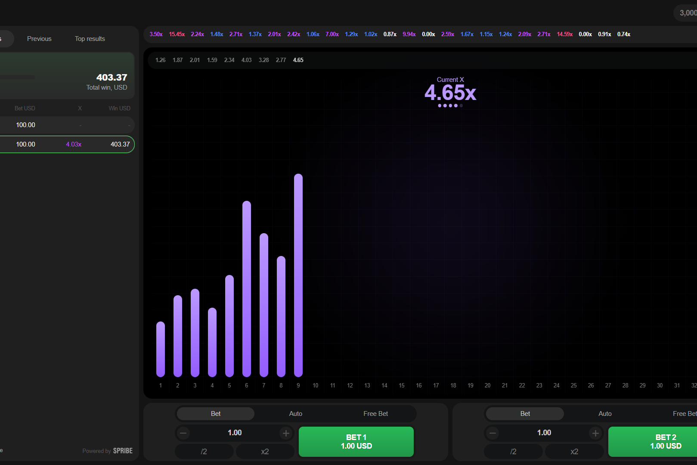Viewport: 697px width, 465px height.
Task: Edit the 1.00 amount field in Bet 2
Action: tap(544, 433)
